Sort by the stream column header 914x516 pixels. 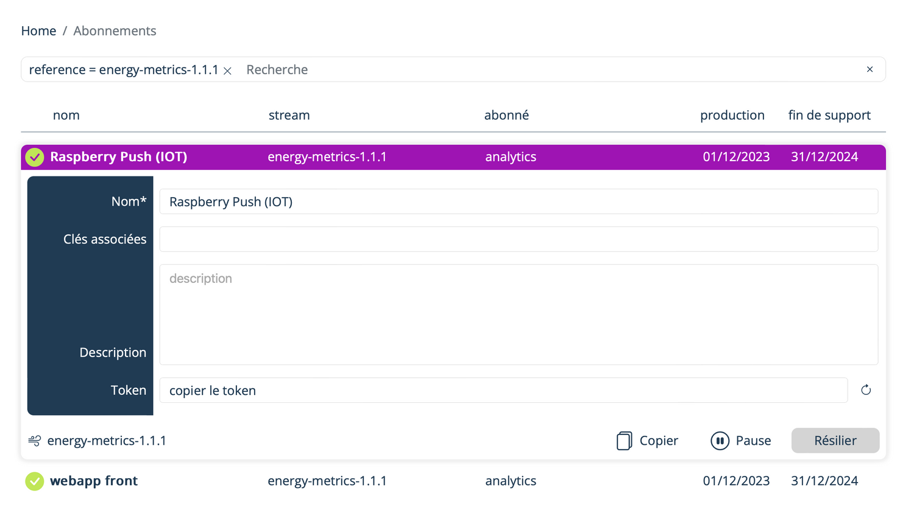pyautogui.click(x=289, y=115)
